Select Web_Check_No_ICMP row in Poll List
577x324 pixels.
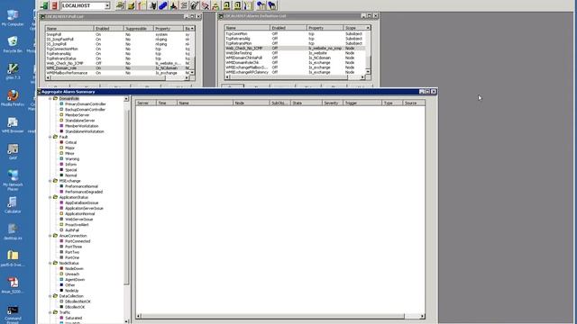point(118,63)
